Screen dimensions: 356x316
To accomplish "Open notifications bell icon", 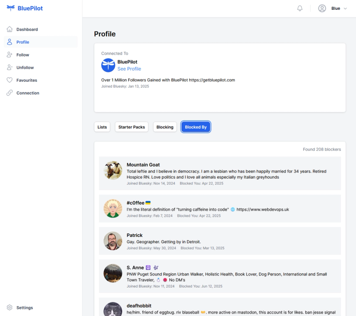I will click(299, 8).
